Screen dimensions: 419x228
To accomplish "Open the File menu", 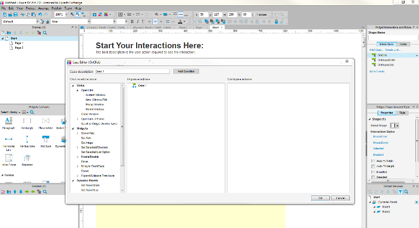I will [4, 8].
